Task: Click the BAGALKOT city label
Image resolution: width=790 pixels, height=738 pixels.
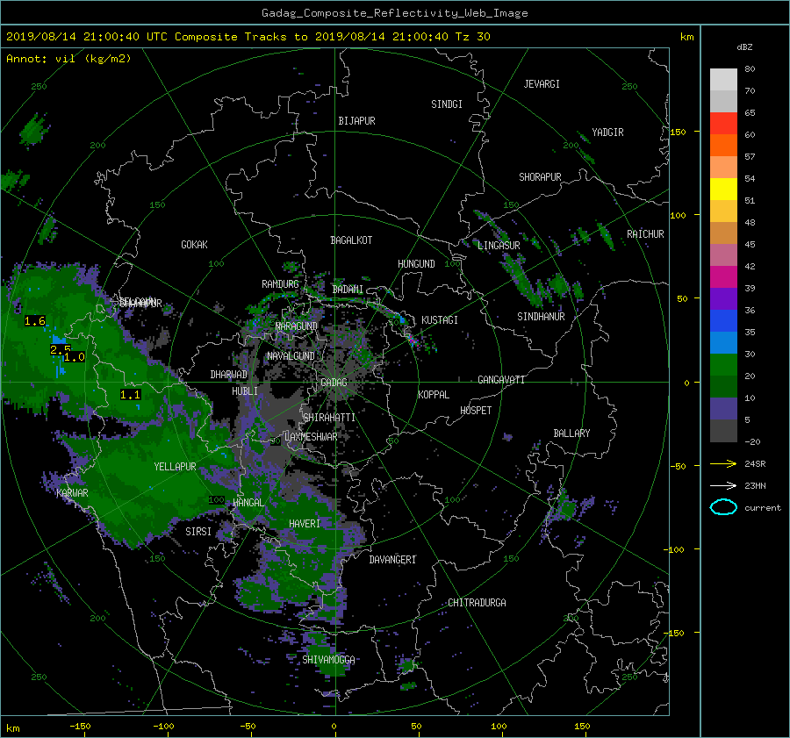Action: [351, 240]
